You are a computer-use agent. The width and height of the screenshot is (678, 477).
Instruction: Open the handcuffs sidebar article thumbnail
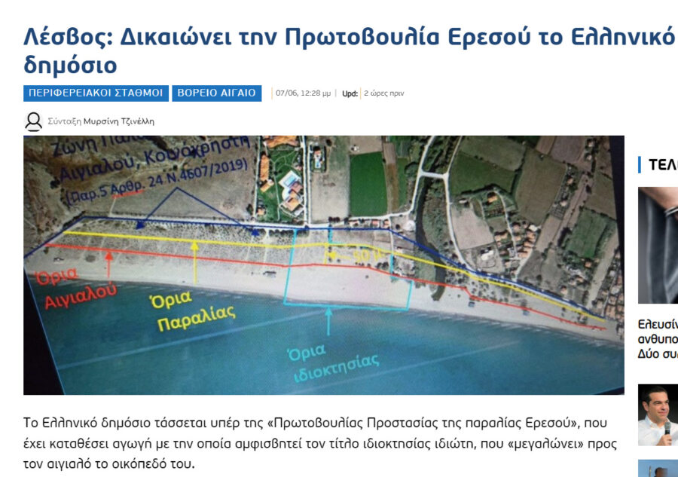[x=658, y=245]
